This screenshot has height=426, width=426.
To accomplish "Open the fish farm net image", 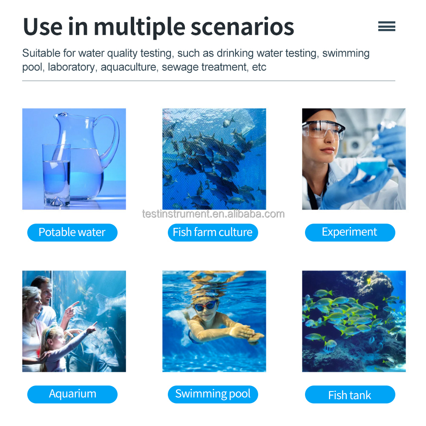I will (x=214, y=159).
